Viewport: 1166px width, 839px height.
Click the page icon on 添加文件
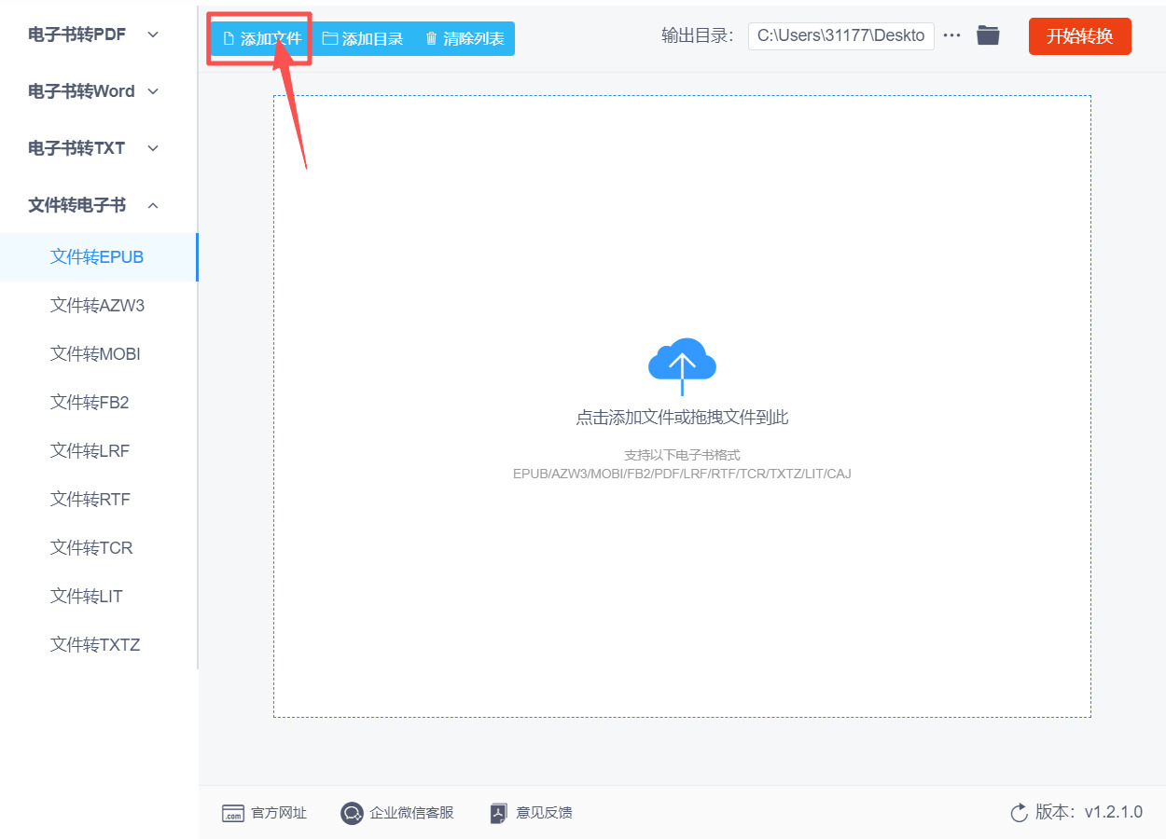point(229,39)
